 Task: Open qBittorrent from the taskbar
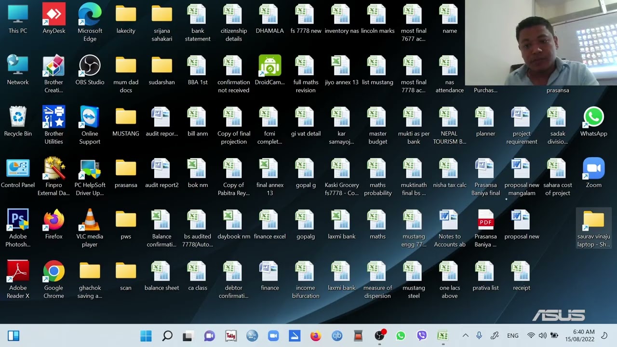click(337, 336)
